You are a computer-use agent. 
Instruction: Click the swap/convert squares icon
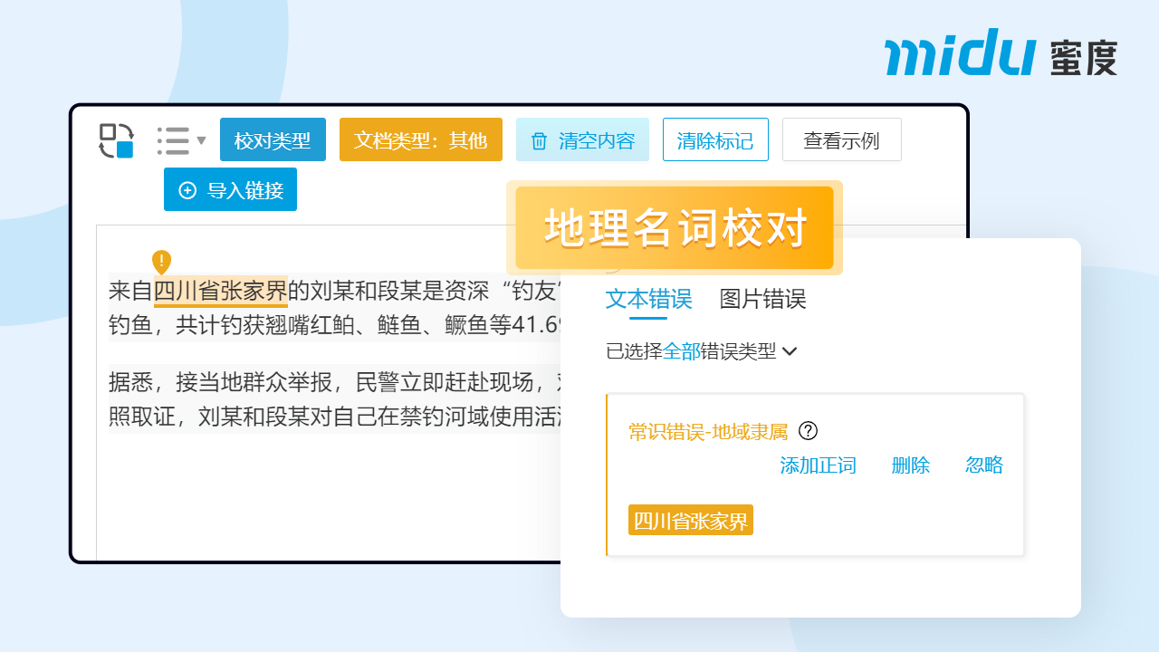point(116,140)
